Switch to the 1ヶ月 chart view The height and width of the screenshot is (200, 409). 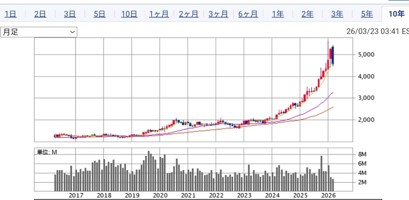click(159, 14)
